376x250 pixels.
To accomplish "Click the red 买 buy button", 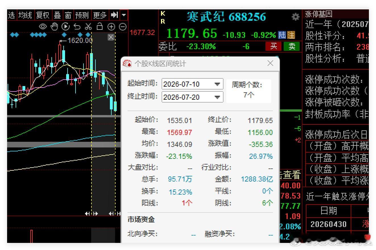I will pos(273,46).
